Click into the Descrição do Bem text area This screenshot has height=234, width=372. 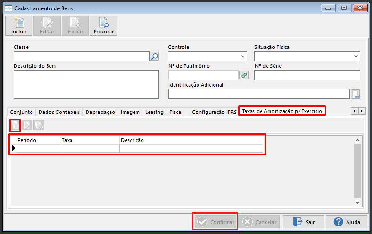pyautogui.click(x=86, y=84)
